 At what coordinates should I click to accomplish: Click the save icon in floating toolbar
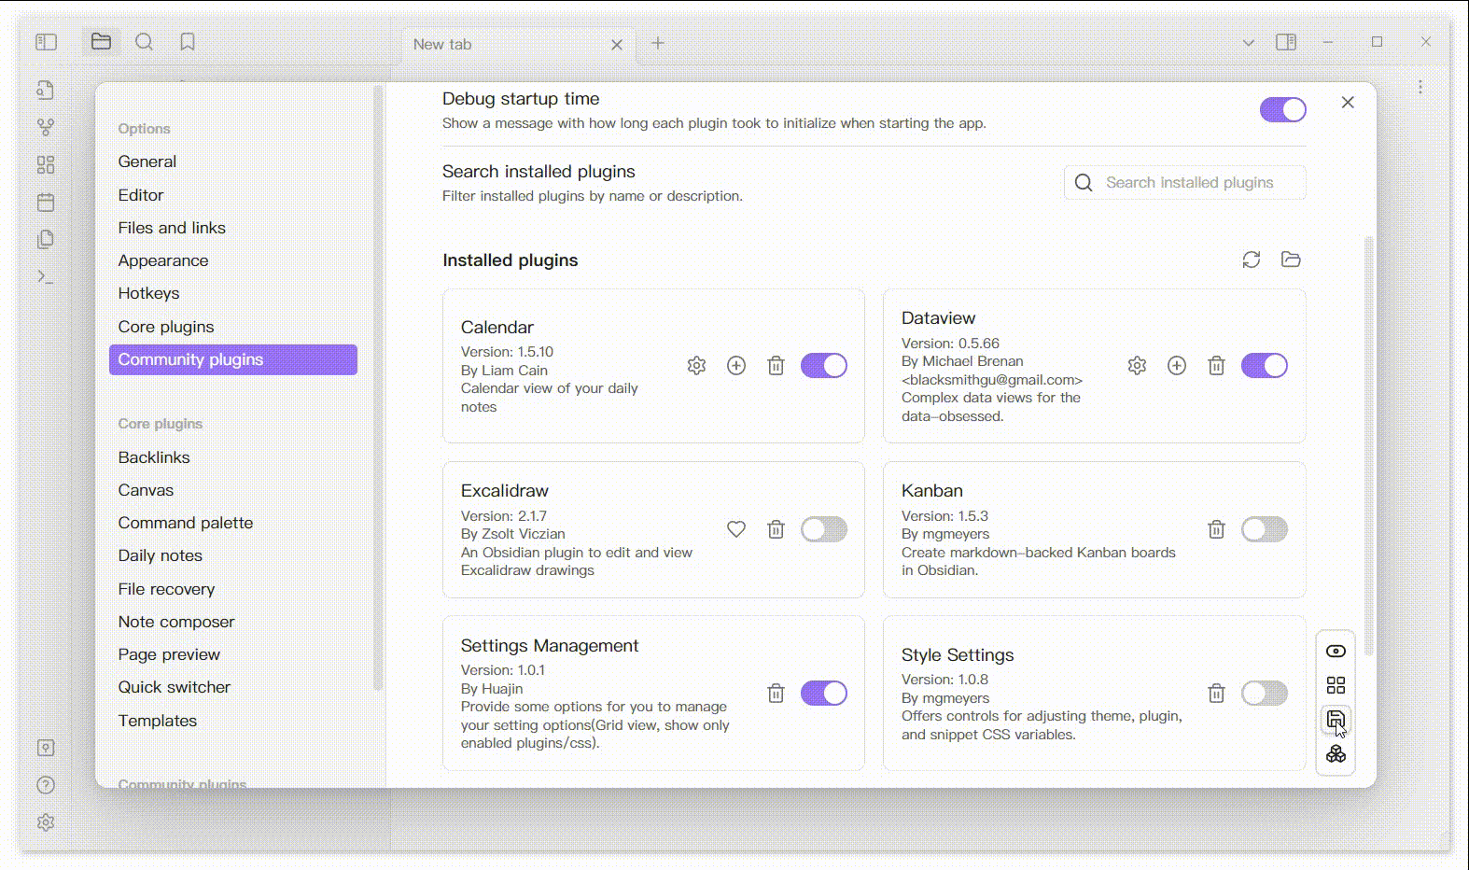[x=1336, y=720]
